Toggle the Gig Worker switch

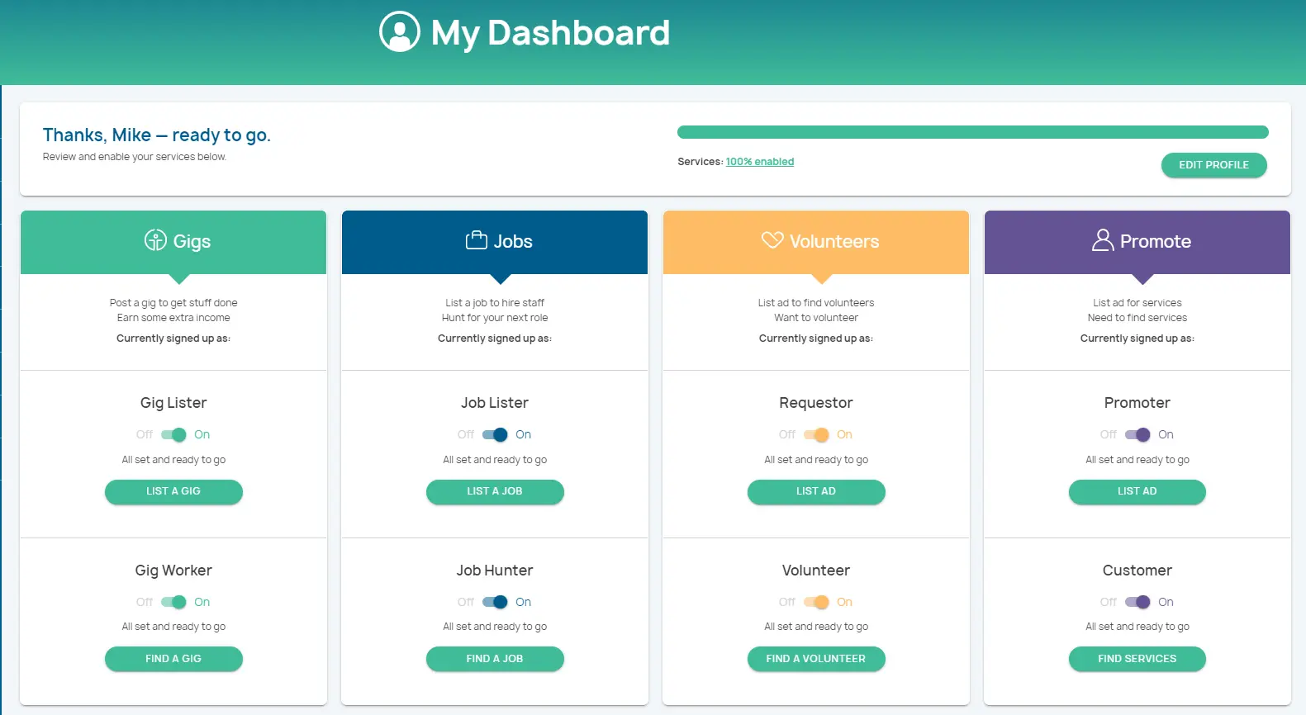click(x=173, y=603)
